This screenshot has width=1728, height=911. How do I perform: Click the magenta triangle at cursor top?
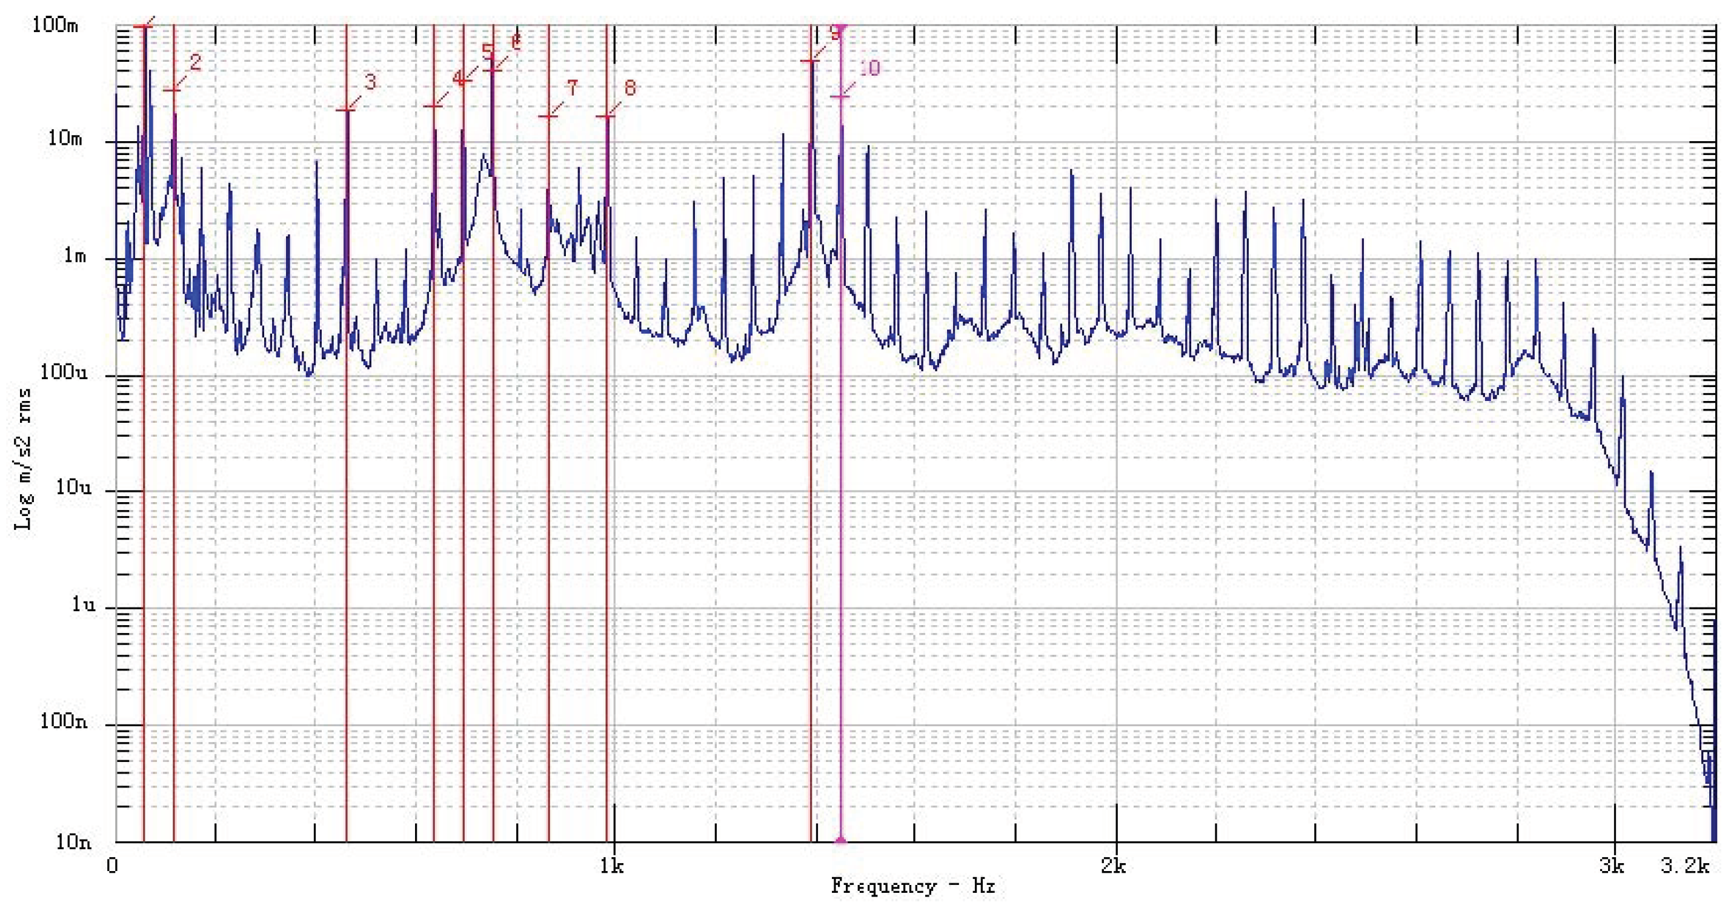(x=840, y=27)
